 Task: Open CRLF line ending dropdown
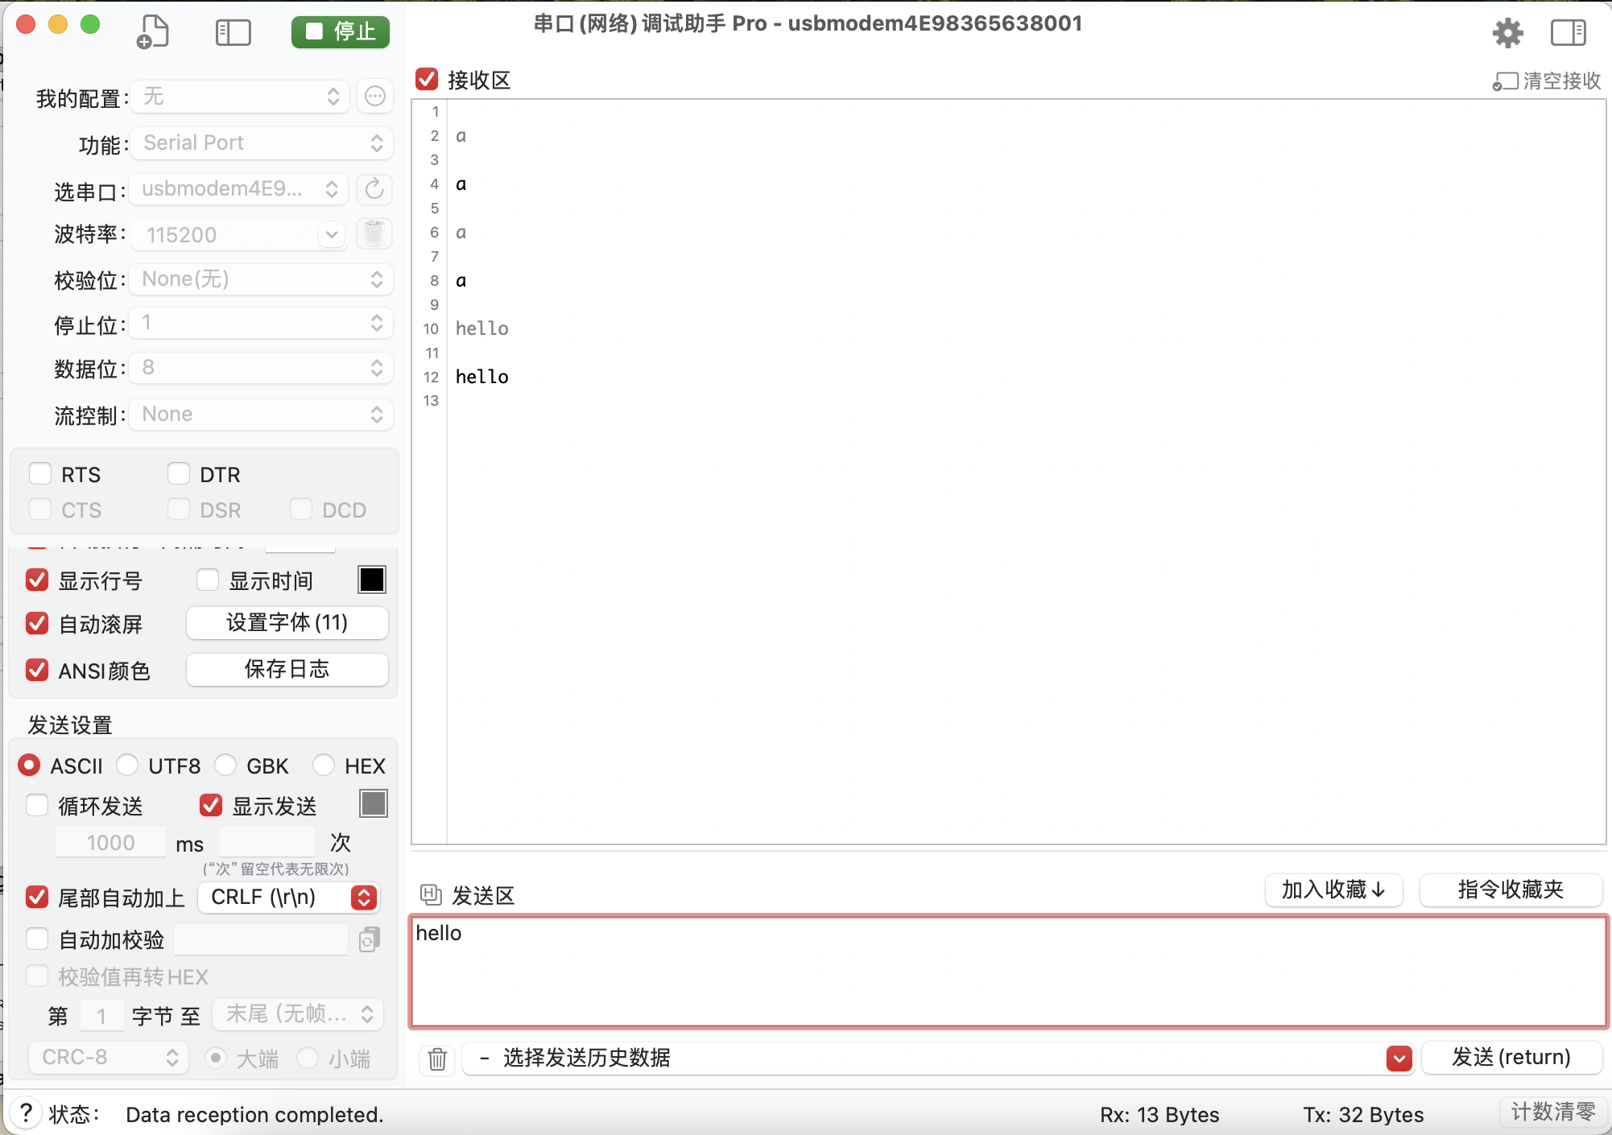point(289,898)
